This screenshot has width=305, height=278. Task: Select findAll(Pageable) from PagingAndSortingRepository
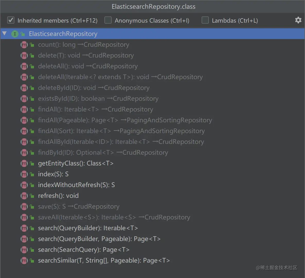click(x=125, y=120)
